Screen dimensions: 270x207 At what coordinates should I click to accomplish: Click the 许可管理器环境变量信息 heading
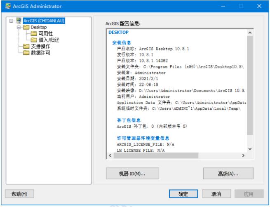tap(143, 138)
